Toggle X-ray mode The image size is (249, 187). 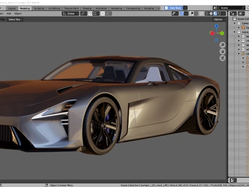(x=201, y=14)
